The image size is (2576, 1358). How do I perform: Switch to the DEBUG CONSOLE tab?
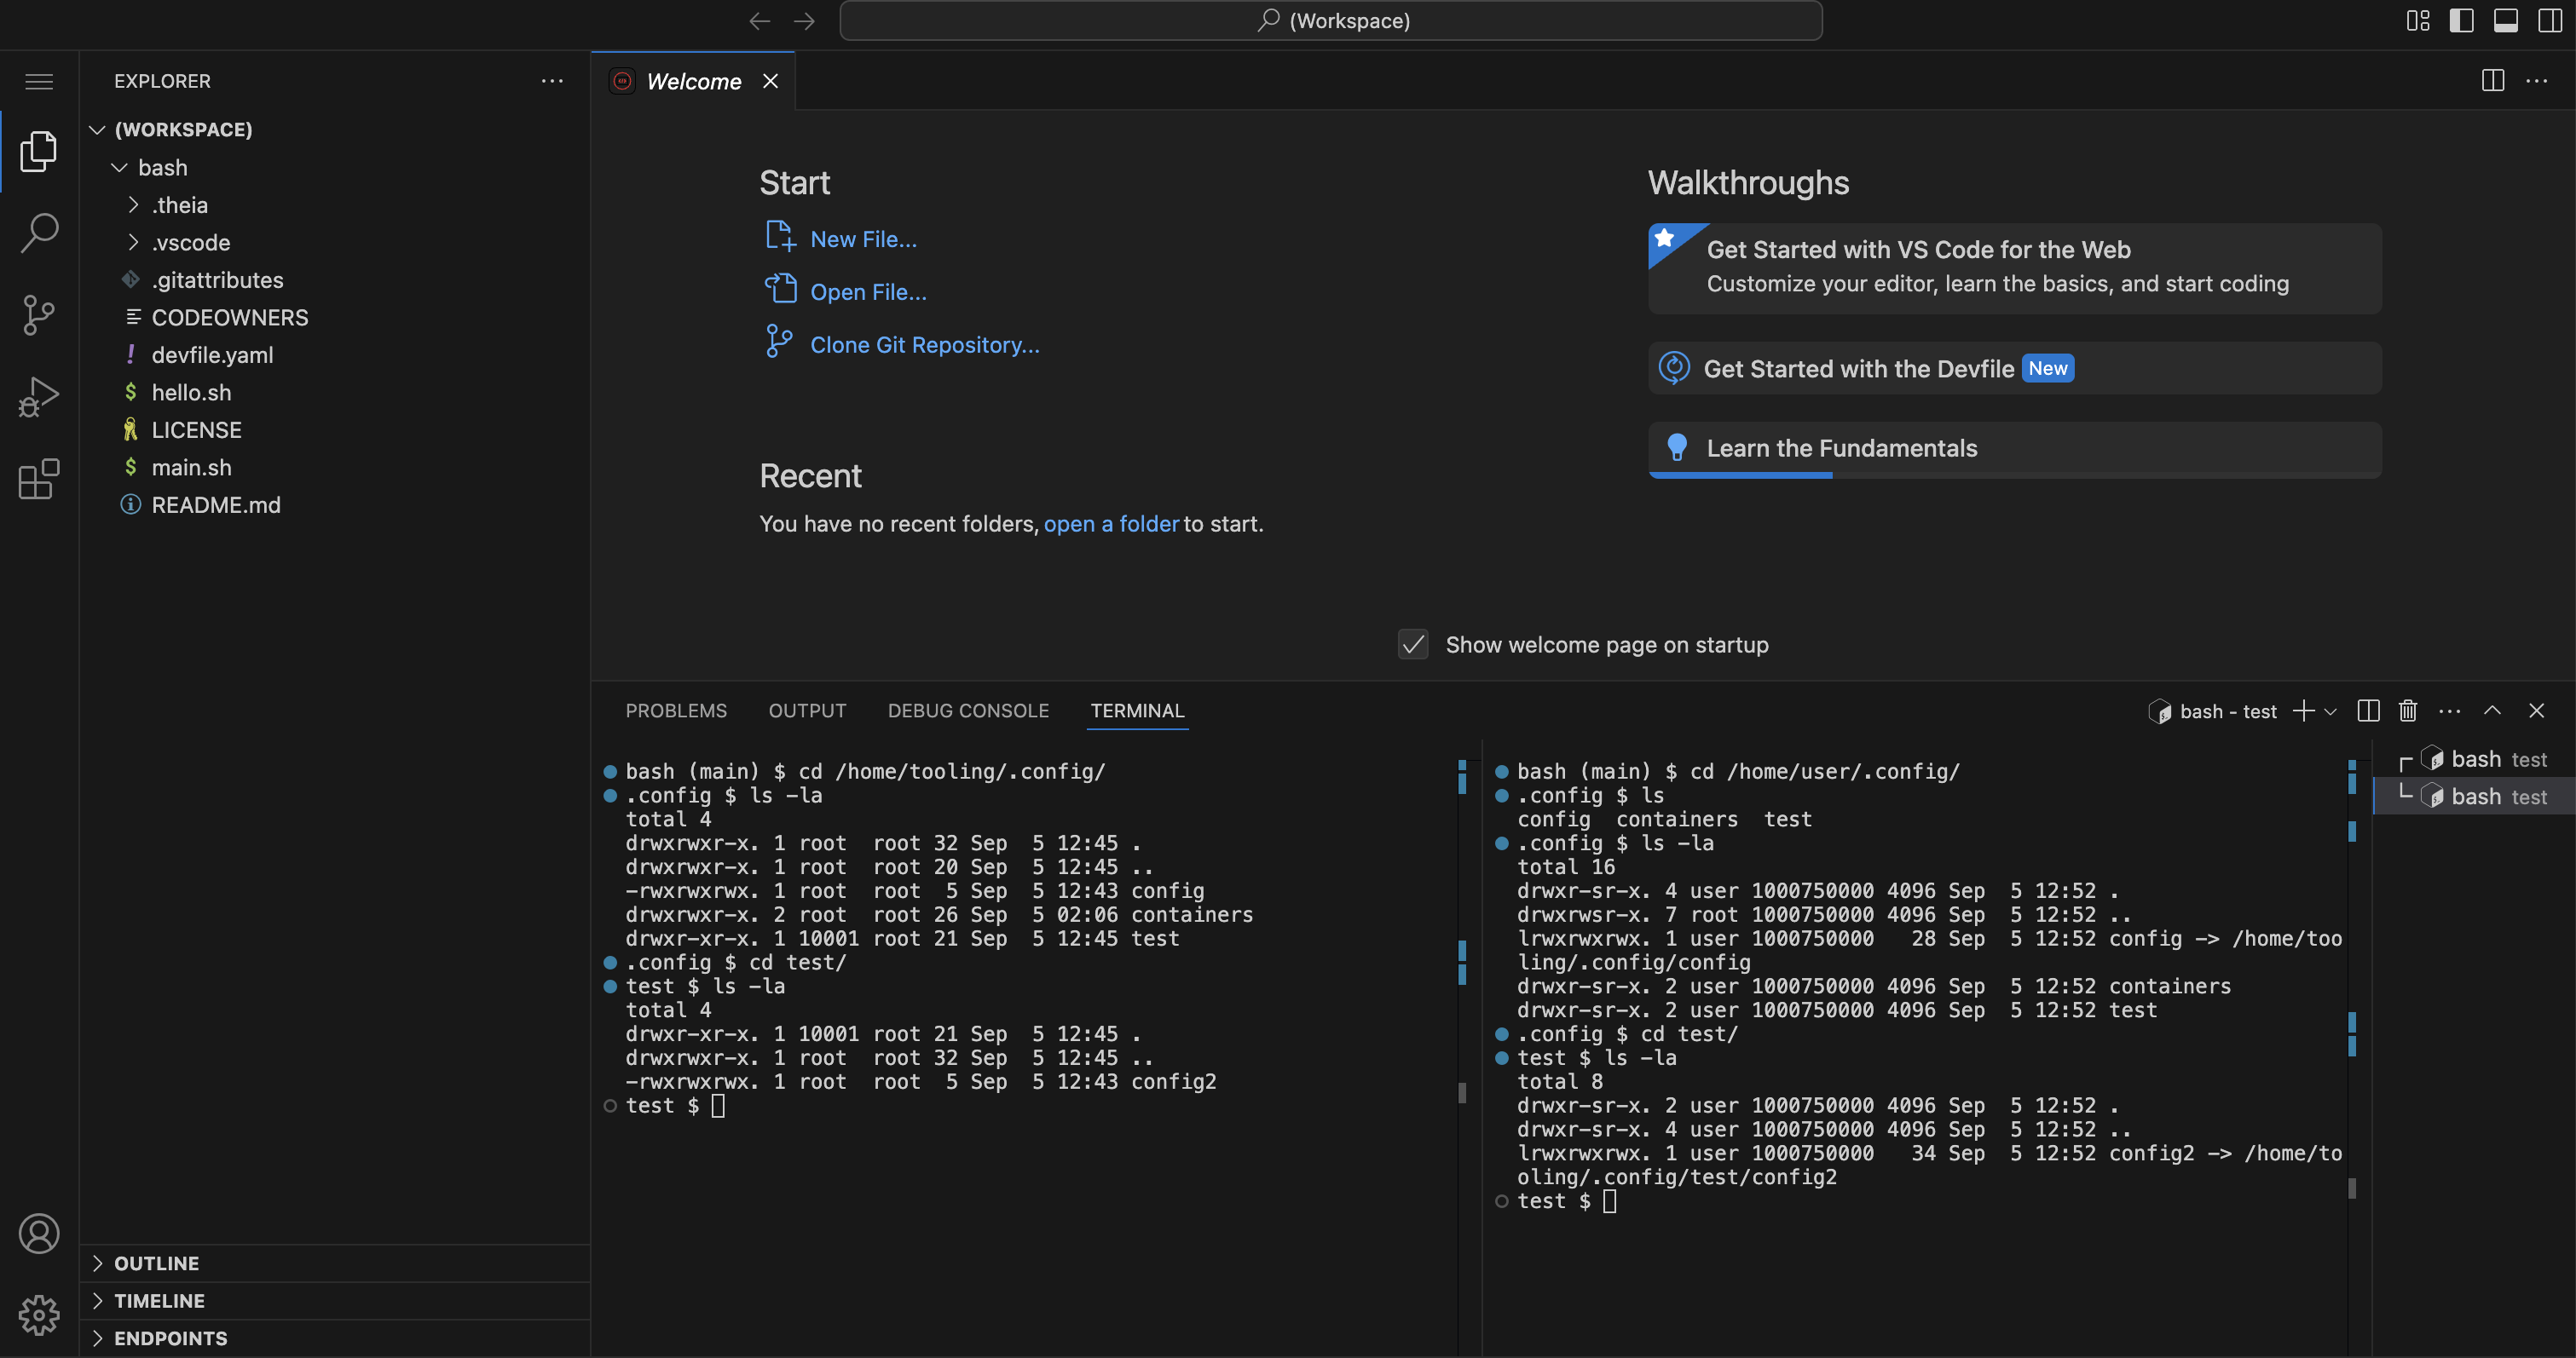[x=967, y=711]
